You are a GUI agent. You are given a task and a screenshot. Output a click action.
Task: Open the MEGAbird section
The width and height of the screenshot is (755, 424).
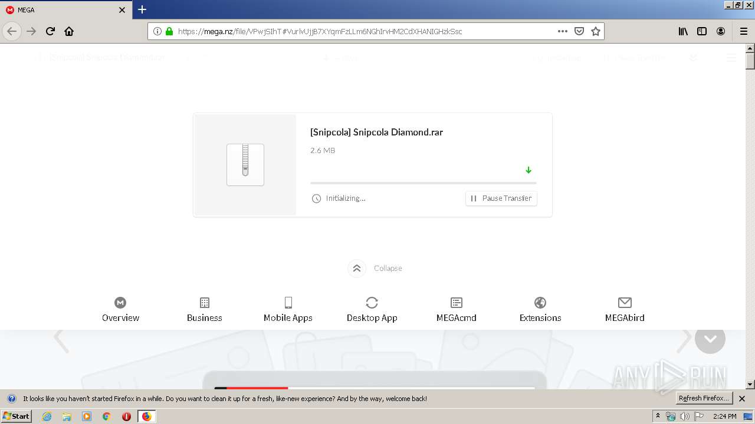[625, 310]
